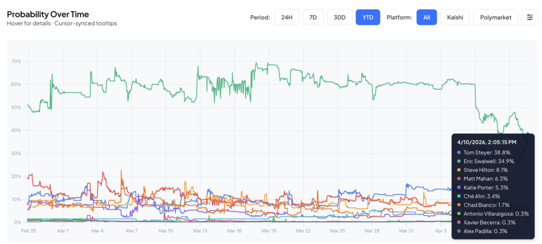Click the blue Tom Steyer legend dot

458,151
